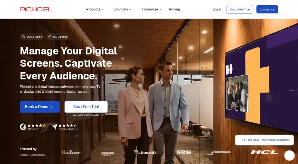Expand the Resources dropdown menu
Image resolution: width=298 pixels, height=164 pixels.
pos(152,9)
